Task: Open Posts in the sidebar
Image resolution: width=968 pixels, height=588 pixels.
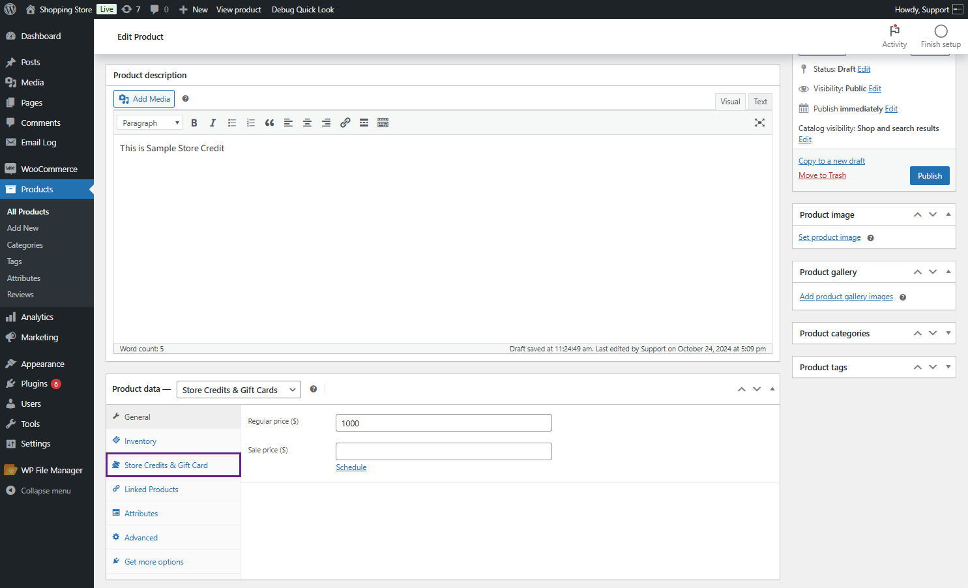Action: click(47, 62)
